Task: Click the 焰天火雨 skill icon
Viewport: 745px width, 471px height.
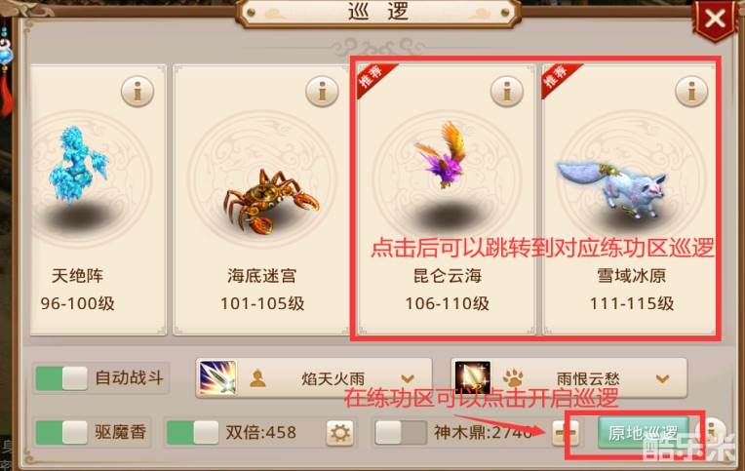Action: click(217, 377)
